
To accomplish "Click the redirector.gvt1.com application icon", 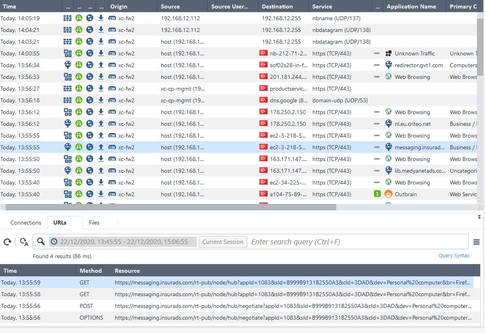I will coord(388,65).
